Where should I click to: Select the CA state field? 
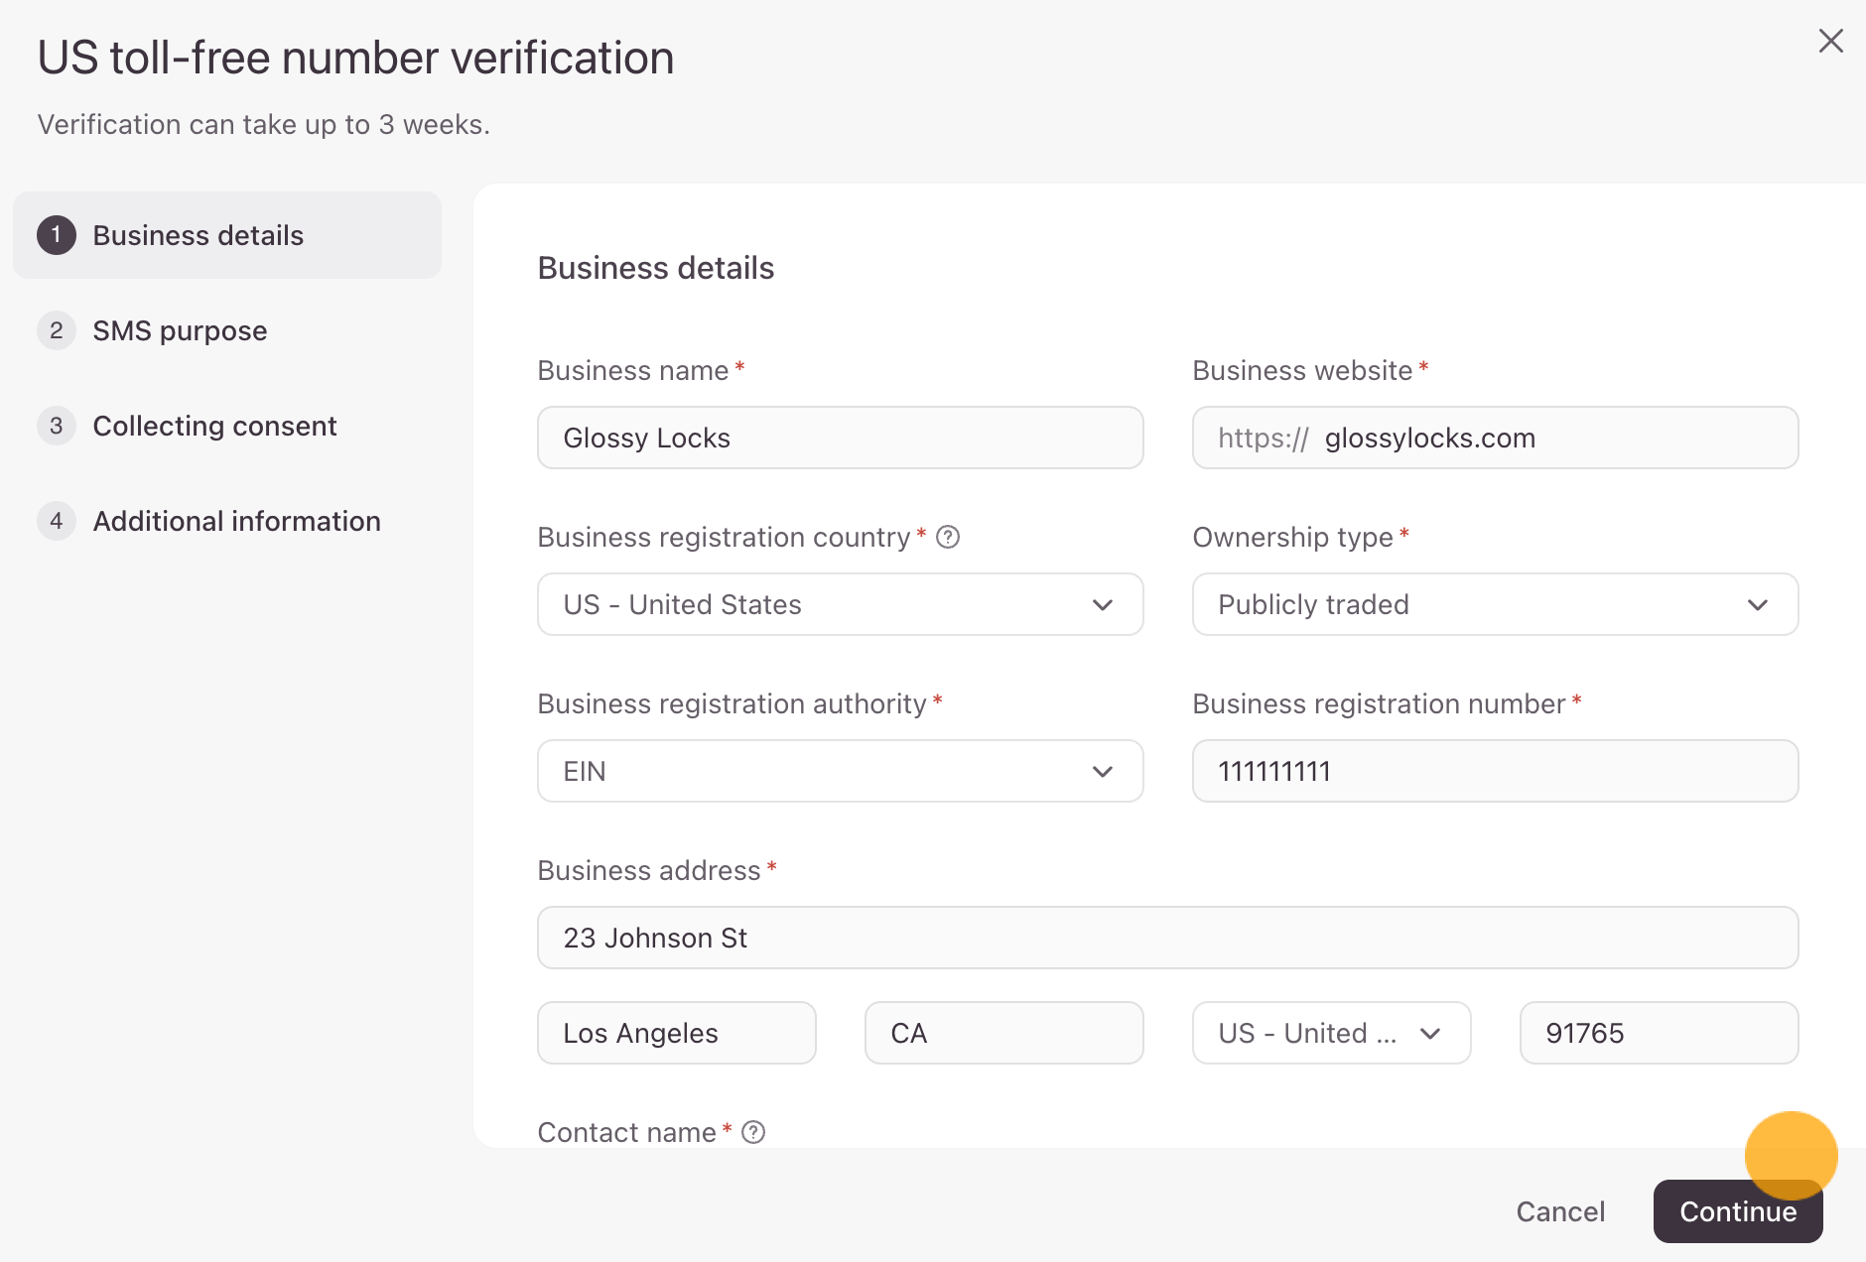tap(1004, 1033)
